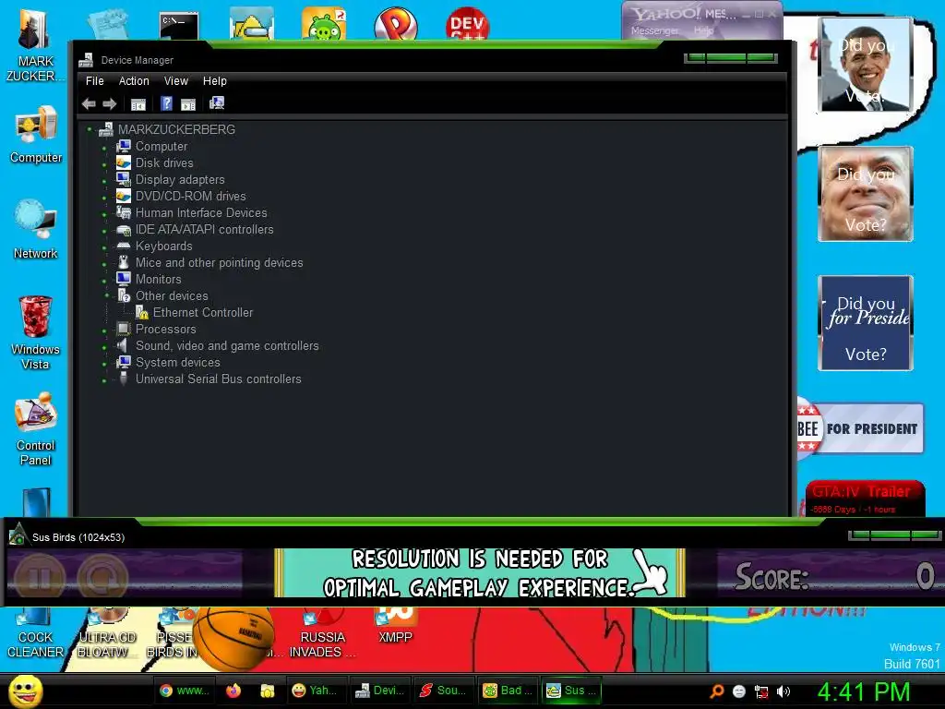945x709 pixels.
Task: Open the Computer desktop icon
Action: click(x=36, y=135)
